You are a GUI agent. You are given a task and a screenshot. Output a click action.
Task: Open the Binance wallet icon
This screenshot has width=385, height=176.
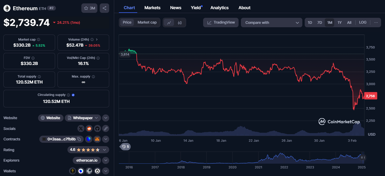(73, 171)
